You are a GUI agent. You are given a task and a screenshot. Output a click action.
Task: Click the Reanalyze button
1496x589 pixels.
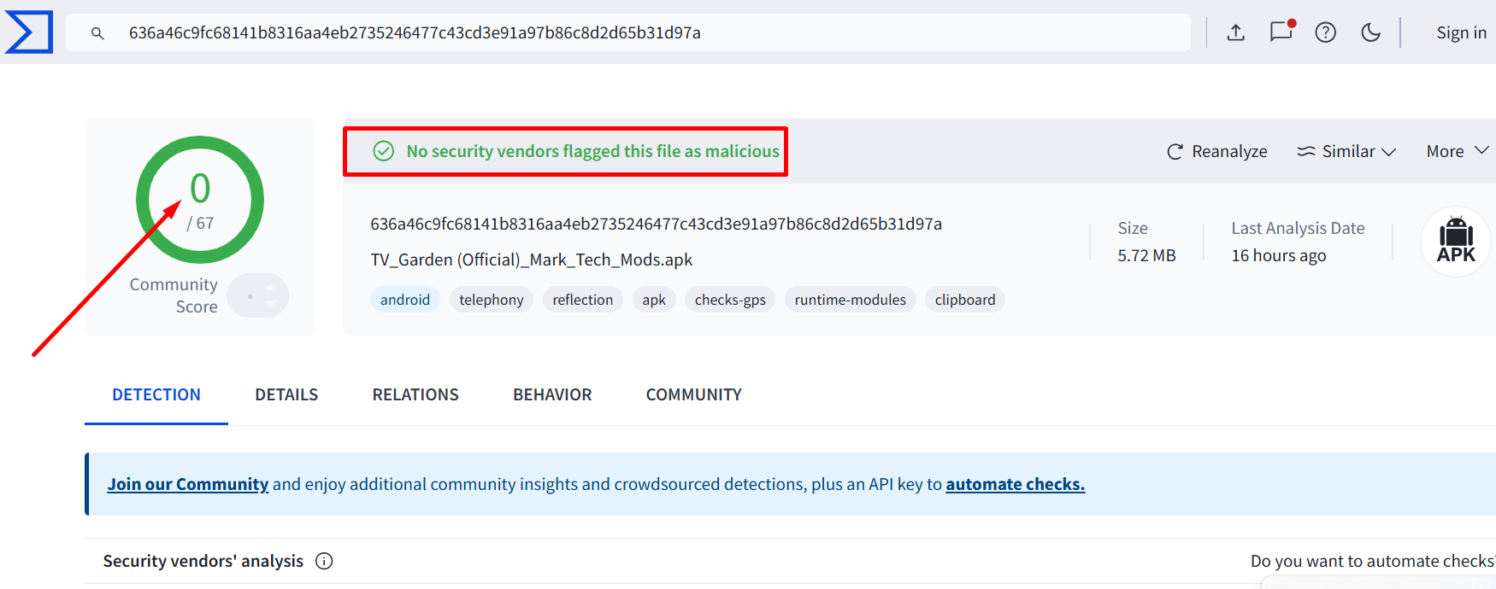pos(1217,151)
